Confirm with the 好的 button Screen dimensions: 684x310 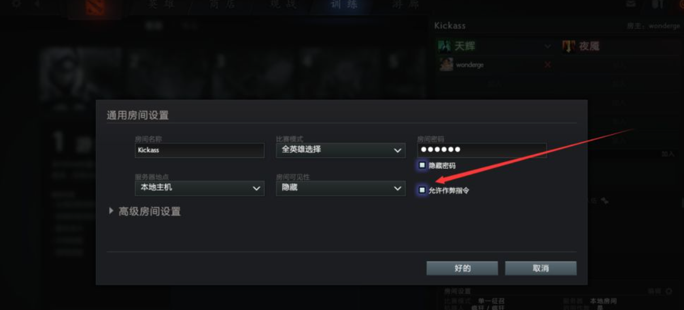(x=462, y=268)
